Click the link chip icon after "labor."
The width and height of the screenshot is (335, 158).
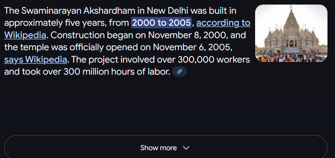pyautogui.click(x=179, y=72)
